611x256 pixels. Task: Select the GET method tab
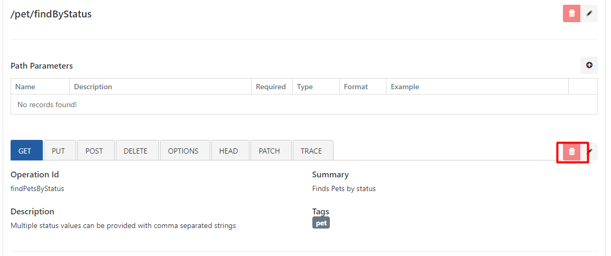pos(25,150)
